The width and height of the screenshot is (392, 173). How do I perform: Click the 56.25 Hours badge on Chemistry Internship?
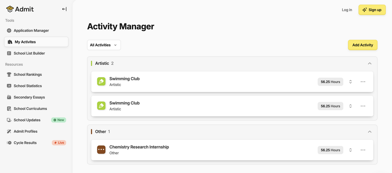coord(330,150)
